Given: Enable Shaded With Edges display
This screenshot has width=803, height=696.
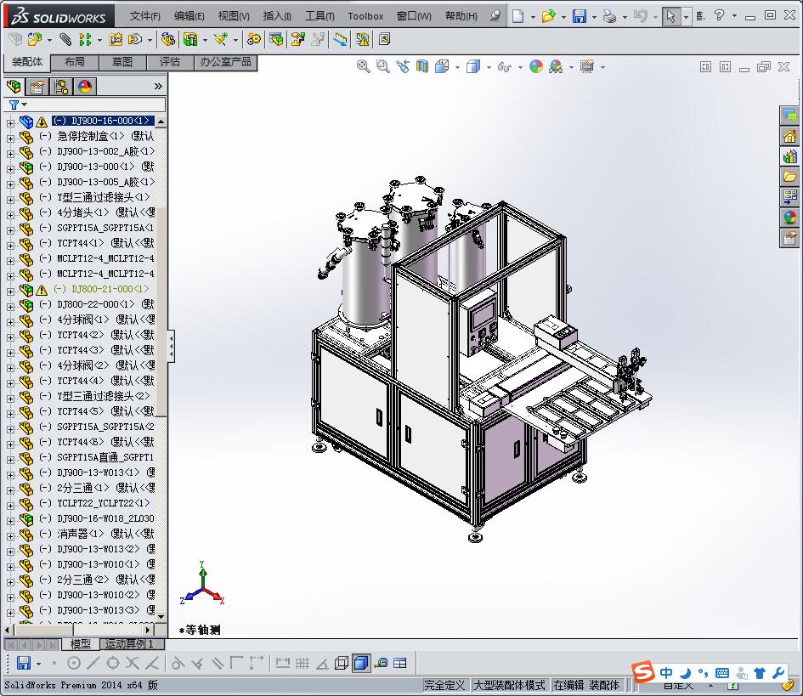Looking at the screenshot, I should 361,663.
